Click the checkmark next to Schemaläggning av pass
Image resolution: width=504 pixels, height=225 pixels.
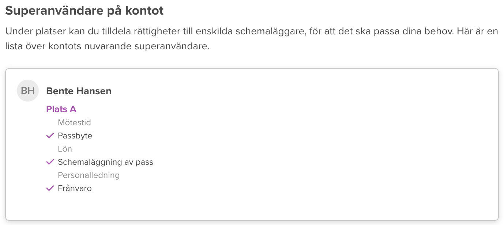[x=50, y=162]
